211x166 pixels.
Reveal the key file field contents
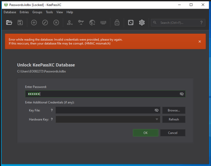pos(156,110)
